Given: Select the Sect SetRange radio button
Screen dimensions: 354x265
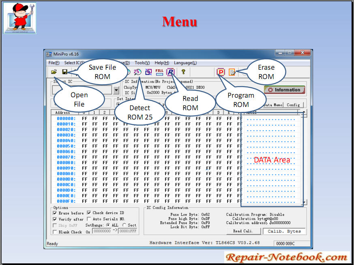Looking at the screenshot, I should (x=124, y=225).
